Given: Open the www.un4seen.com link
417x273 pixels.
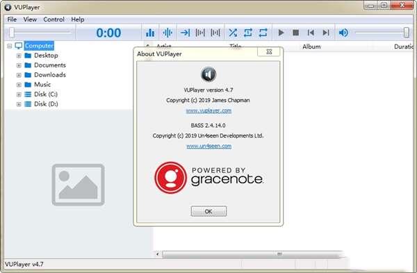Looking at the screenshot, I should (x=209, y=146).
